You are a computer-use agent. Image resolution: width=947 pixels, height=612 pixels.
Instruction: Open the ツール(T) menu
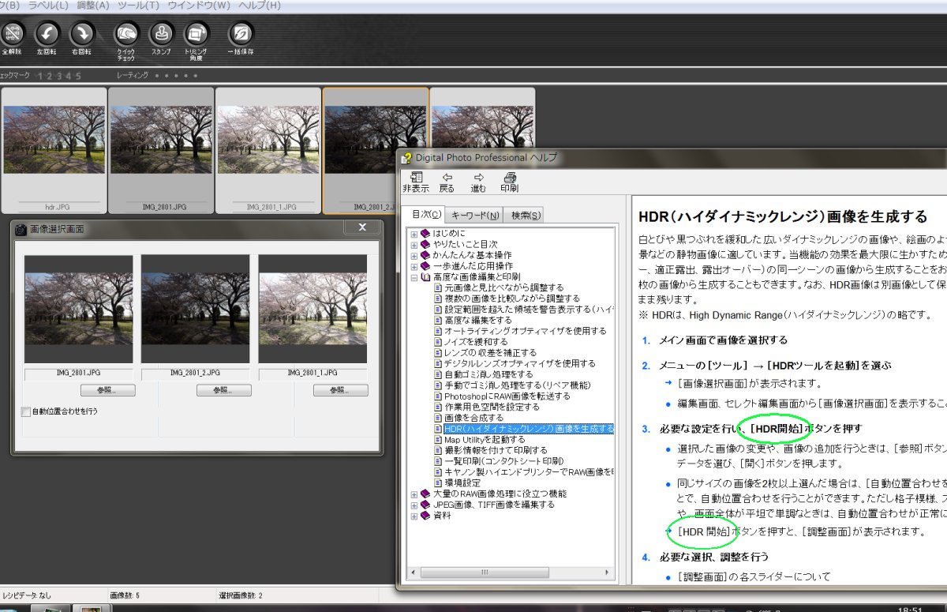[x=137, y=6]
